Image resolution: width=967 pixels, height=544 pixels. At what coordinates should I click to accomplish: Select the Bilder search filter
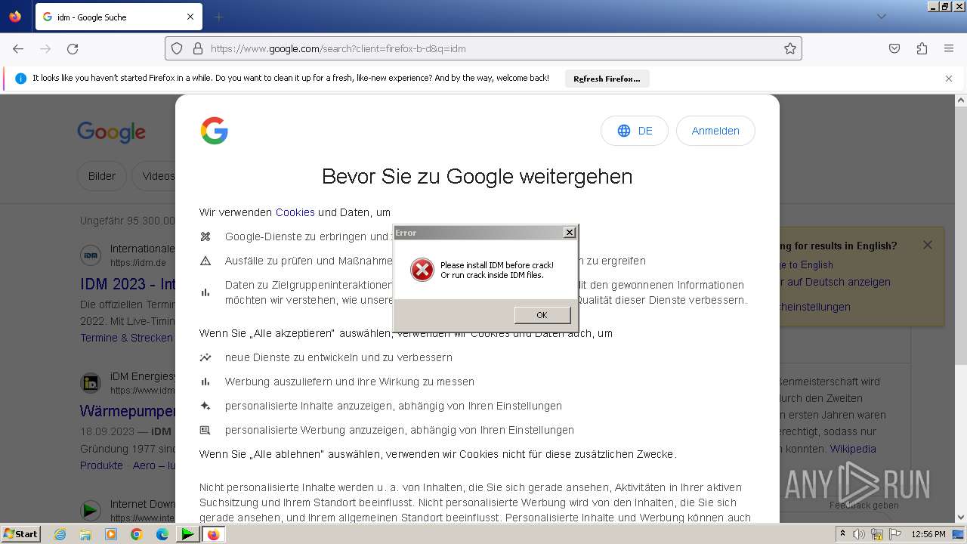pos(102,176)
